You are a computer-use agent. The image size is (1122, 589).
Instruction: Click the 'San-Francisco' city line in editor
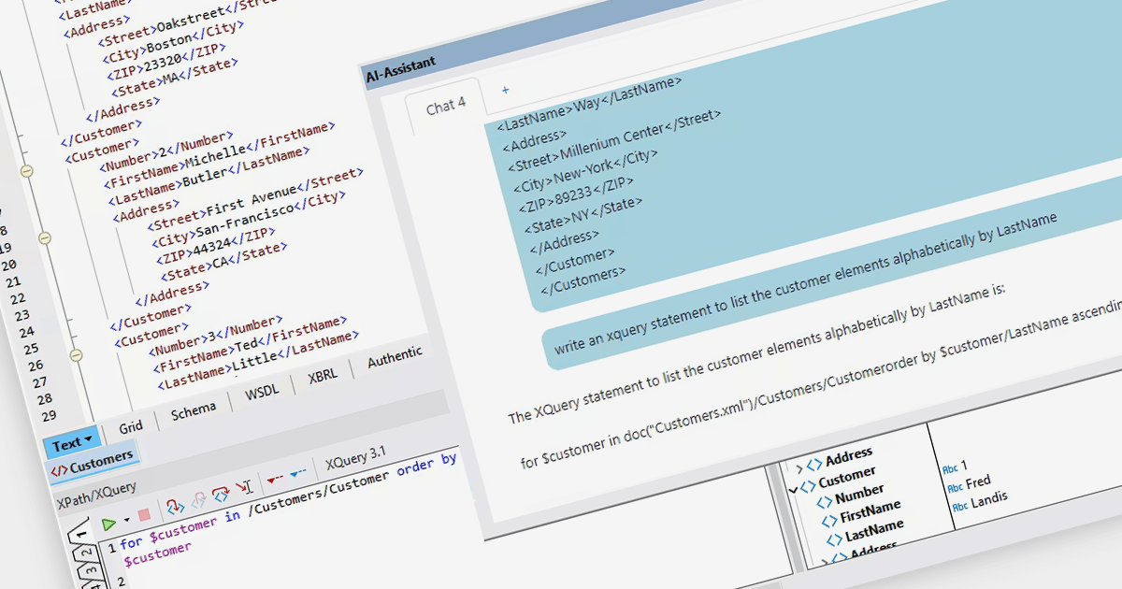click(x=250, y=221)
